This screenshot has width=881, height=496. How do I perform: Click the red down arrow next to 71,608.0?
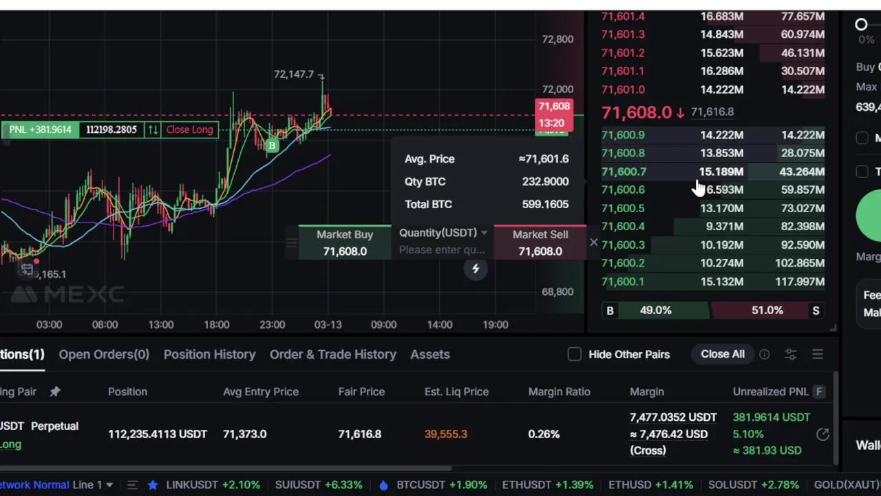tap(680, 112)
